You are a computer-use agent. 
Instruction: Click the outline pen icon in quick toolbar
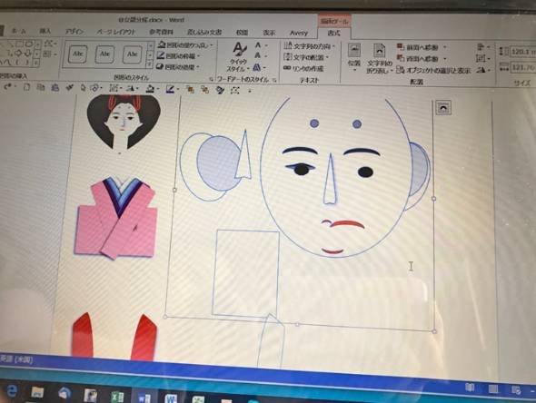(x=171, y=90)
